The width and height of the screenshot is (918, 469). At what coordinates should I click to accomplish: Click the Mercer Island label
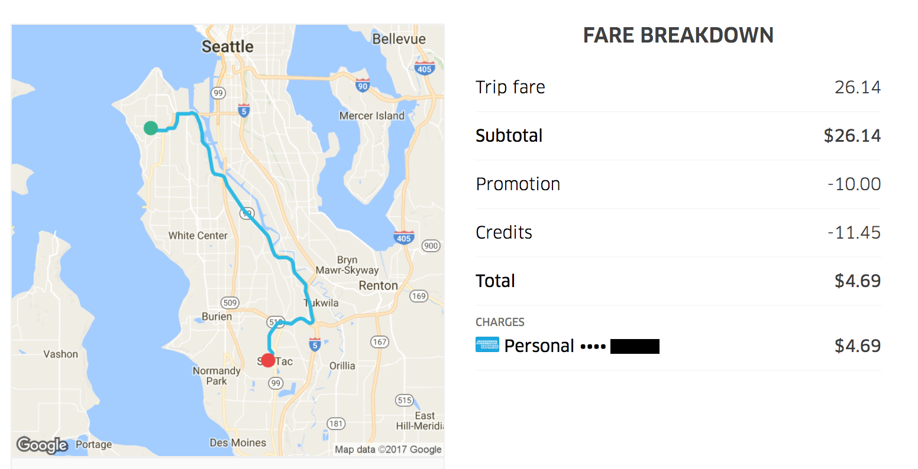[372, 116]
